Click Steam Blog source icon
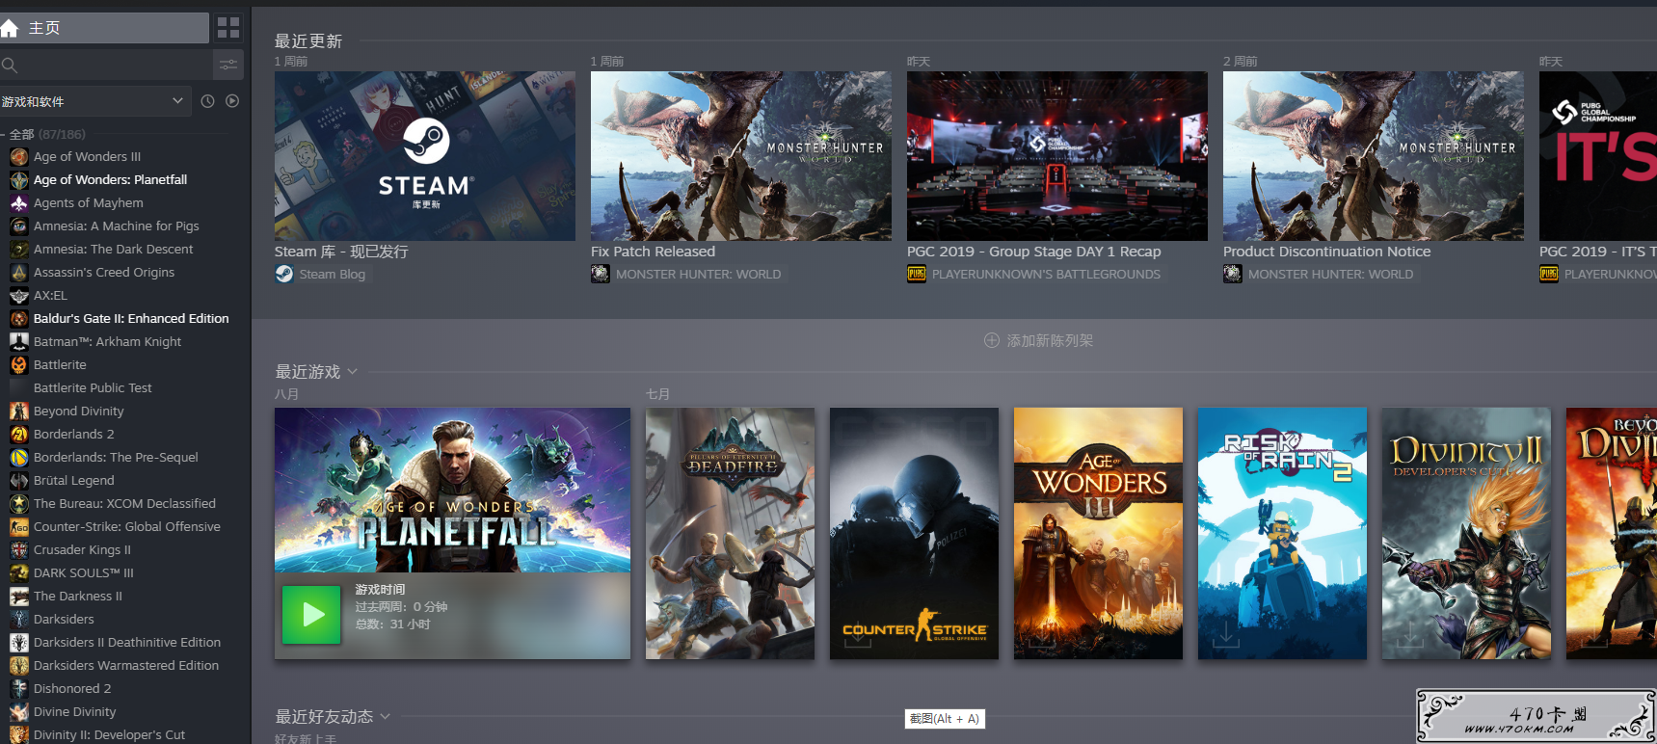The height and width of the screenshot is (744, 1657). tap(284, 275)
